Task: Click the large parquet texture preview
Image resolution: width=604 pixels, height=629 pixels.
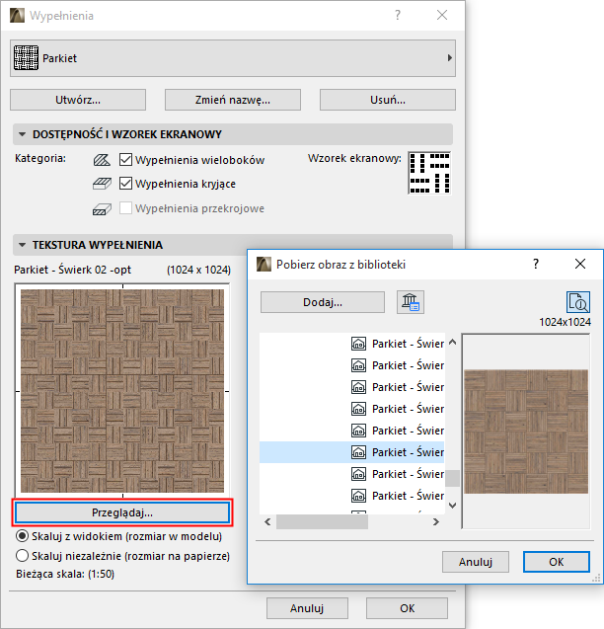Action: coord(122,391)
